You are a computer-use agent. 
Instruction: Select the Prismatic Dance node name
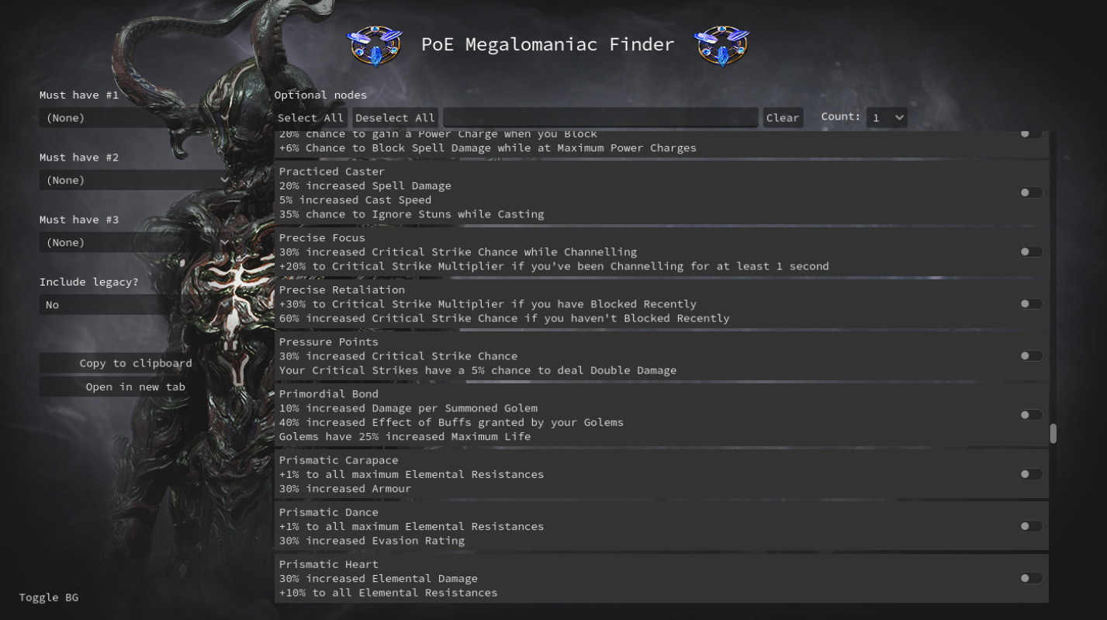(329, 511)
